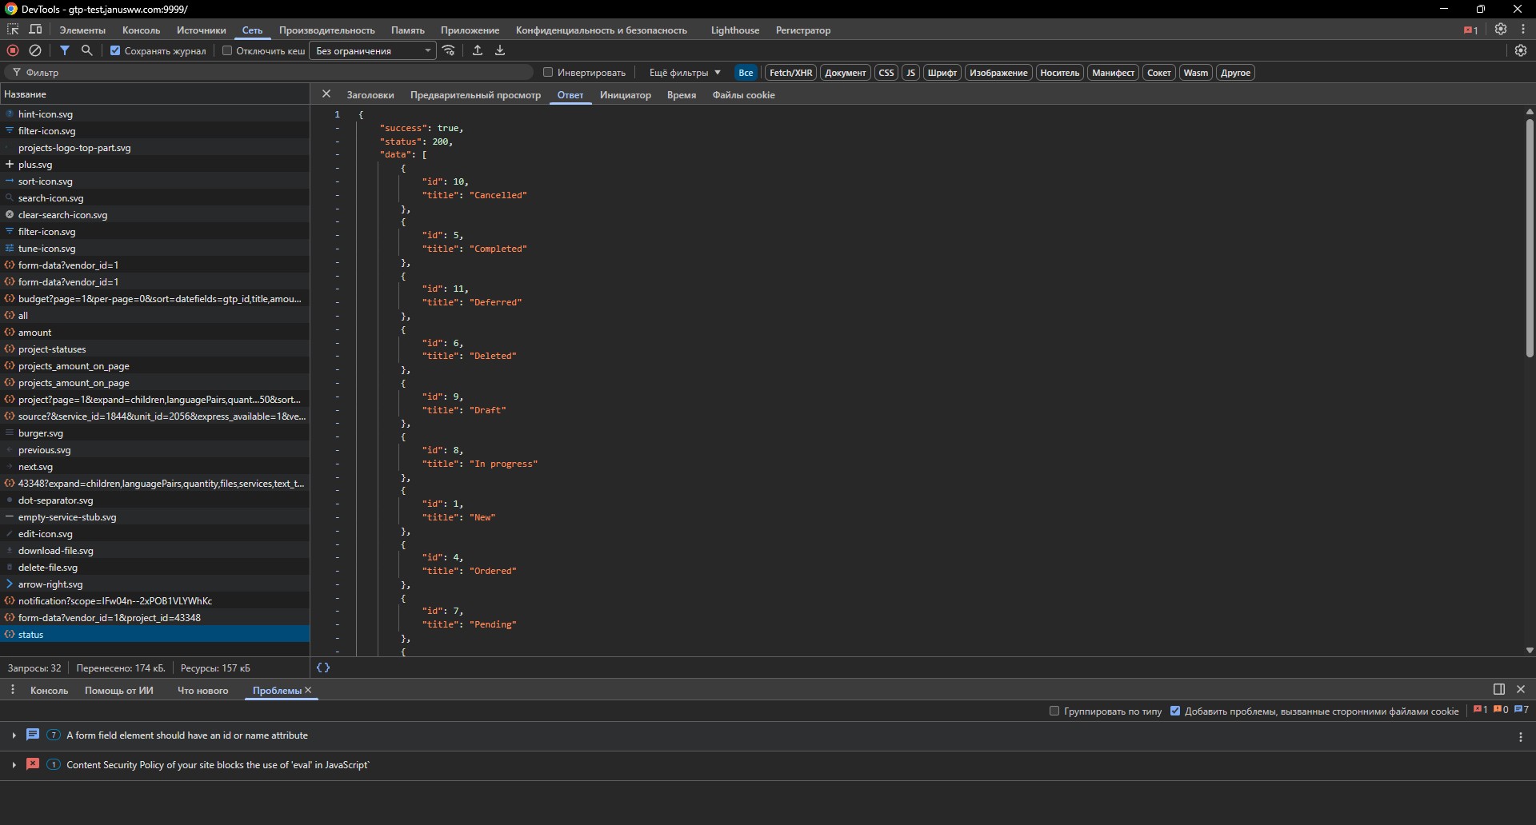Select the Fetch/XHR filter chip

790,72
